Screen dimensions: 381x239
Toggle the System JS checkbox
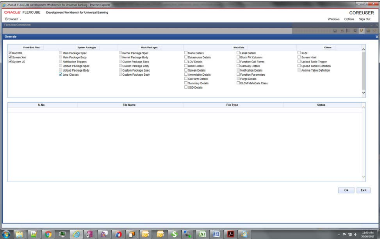click(x=10, y=62)
